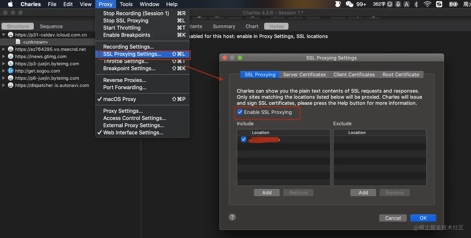The width and height of the screenshot is (471, 238).
Task: Switch to Client Certificates tab
Action: (x=354, y=74)
